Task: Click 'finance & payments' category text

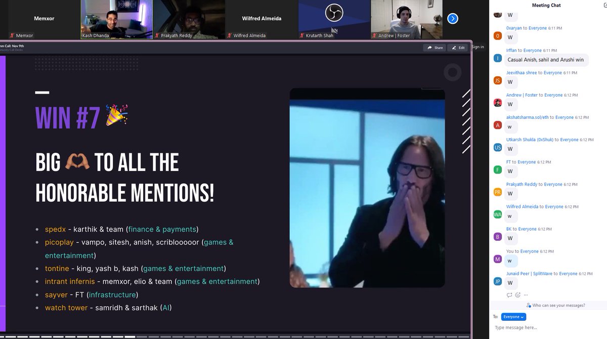Action: click(x=162, y=229)
